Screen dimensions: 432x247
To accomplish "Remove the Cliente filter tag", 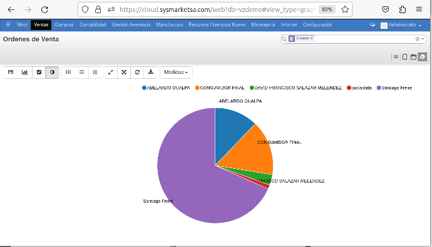I will (312, 38).
